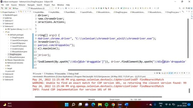Switch to the Debug Shell tab
The image size is (193, 108).
coord(73,73)
